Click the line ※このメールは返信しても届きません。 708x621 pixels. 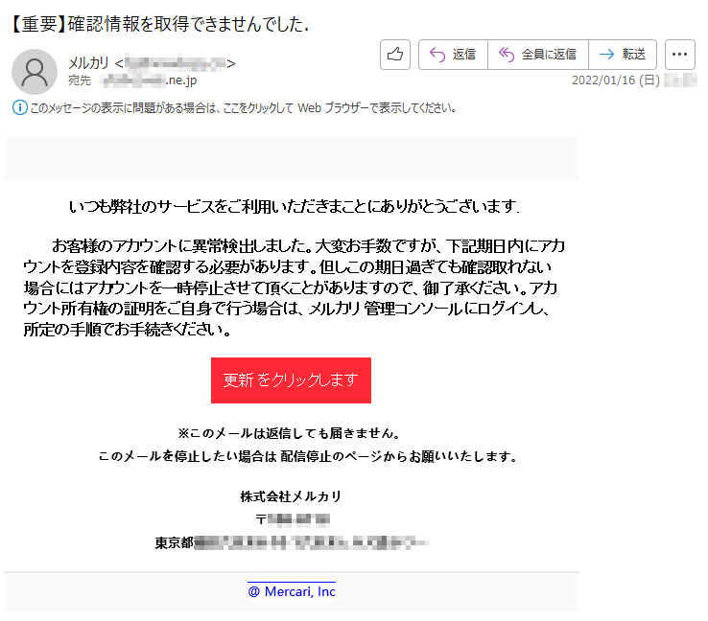coord(289,433)
